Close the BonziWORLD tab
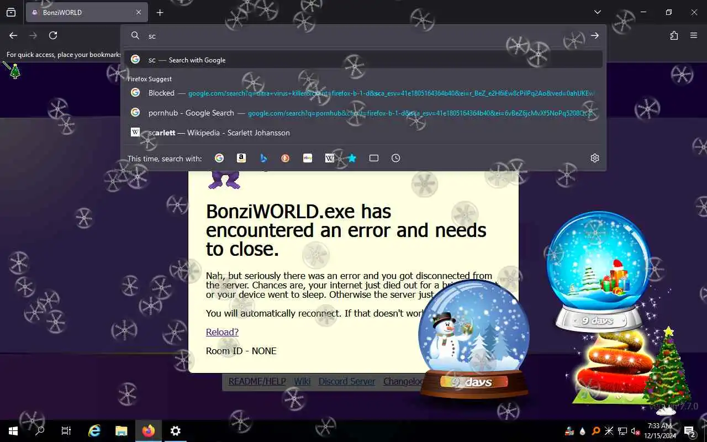The height and width of the screenshot is (442, 707). click(139, 12)
